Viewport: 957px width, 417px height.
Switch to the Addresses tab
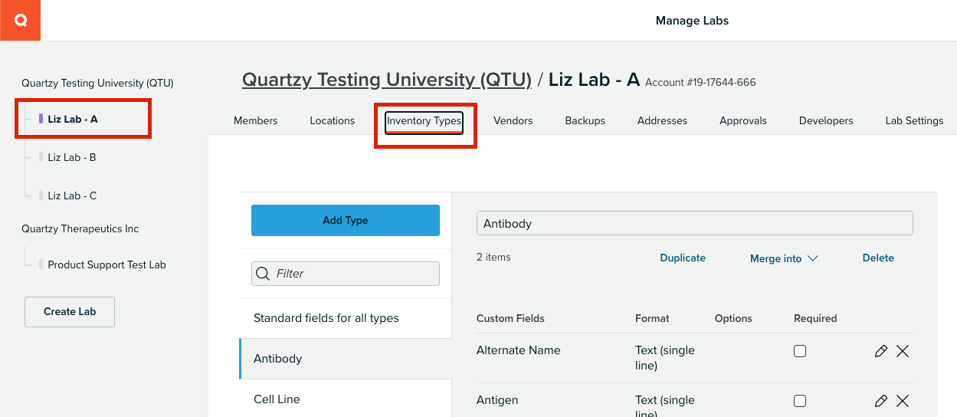[x=663, y=120]
